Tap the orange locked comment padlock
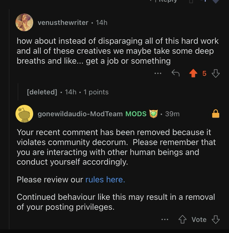This screenshot has height=233, width=229. pos(215,113)
